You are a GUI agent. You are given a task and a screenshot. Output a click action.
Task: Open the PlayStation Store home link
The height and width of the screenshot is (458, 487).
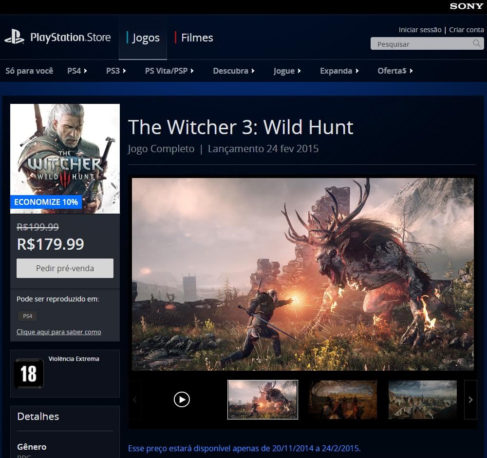[x=71, y=38]
